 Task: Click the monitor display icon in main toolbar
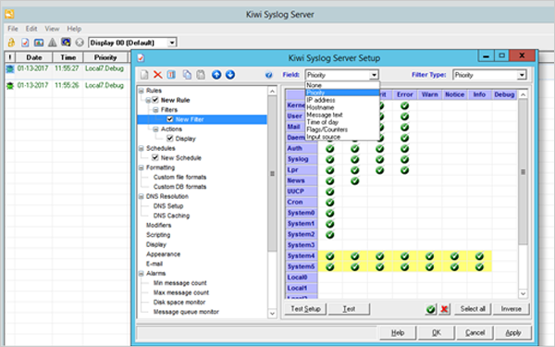tap(66, 43)
